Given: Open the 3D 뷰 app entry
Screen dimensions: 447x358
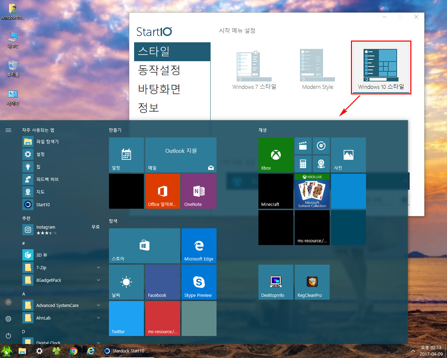Looking at the screenshot, I should (61, 255).
